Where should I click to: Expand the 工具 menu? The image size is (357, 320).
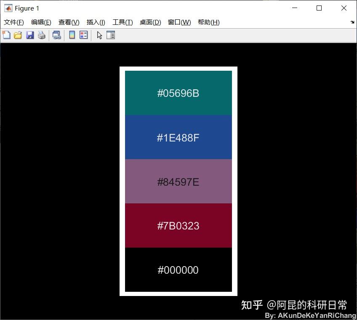point(123,22)
